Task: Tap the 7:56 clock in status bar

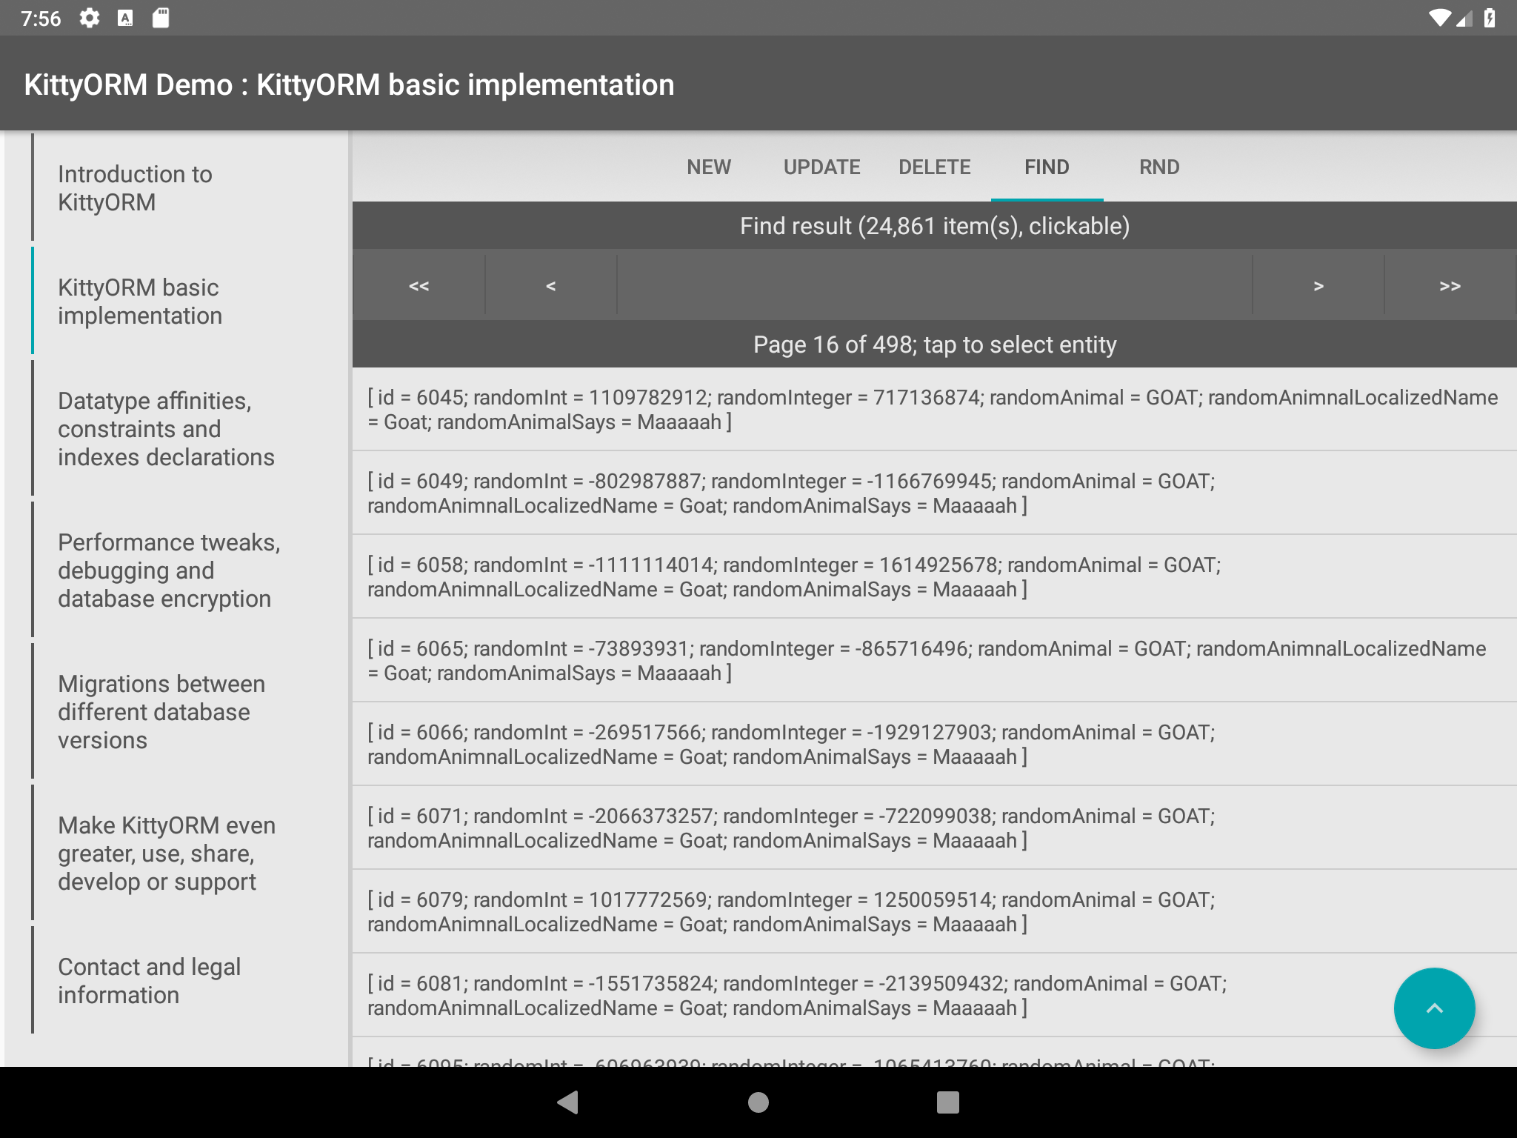Action: [x=41, y=19]
